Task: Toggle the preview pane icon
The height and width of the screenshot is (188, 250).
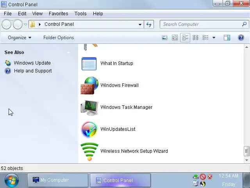Action: coord(227,38)
